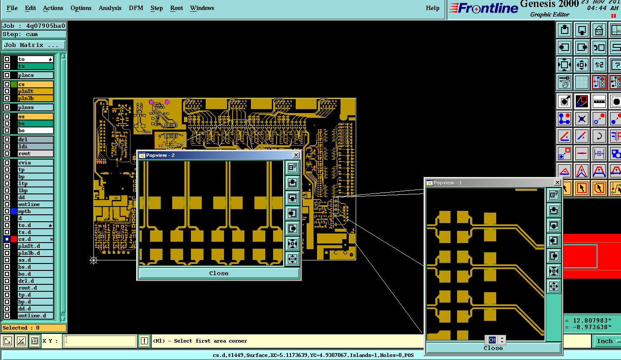621x360 pixels.
Task: Toggle the checkbox for layer to
Action: pyautogui.click(x=7, y=59)
